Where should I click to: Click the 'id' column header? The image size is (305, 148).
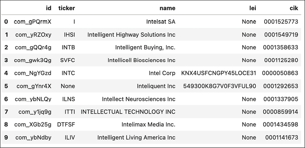click(x=49, y=8)
